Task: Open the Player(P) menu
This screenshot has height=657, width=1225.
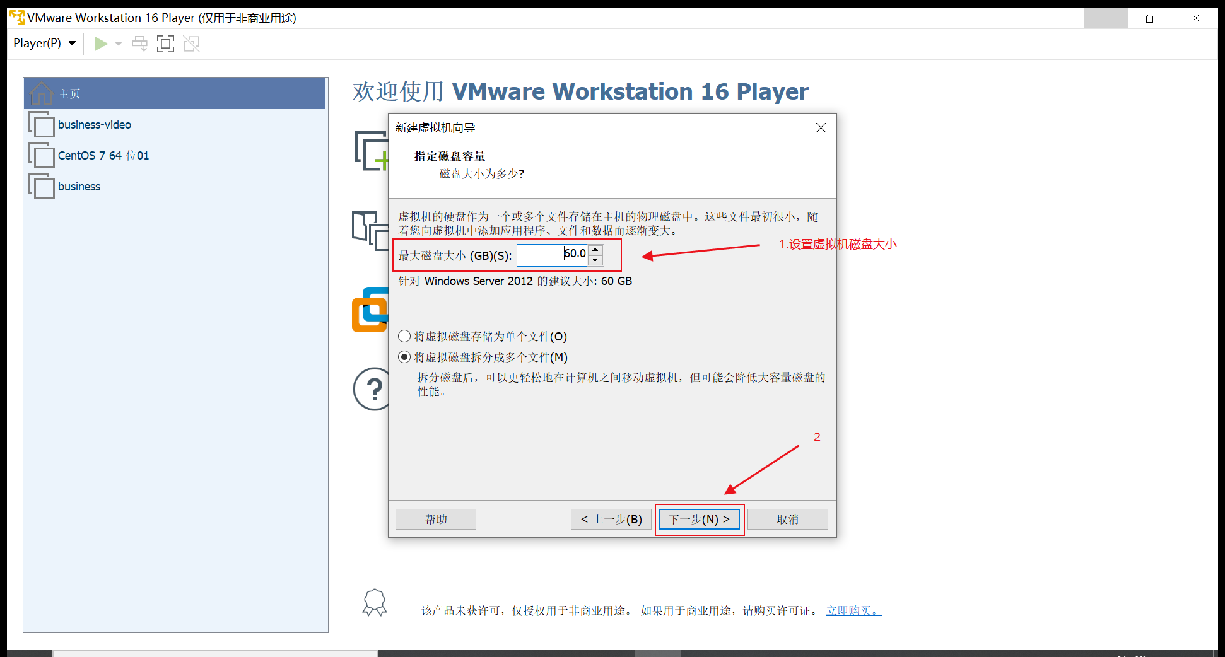Action: 44,44
